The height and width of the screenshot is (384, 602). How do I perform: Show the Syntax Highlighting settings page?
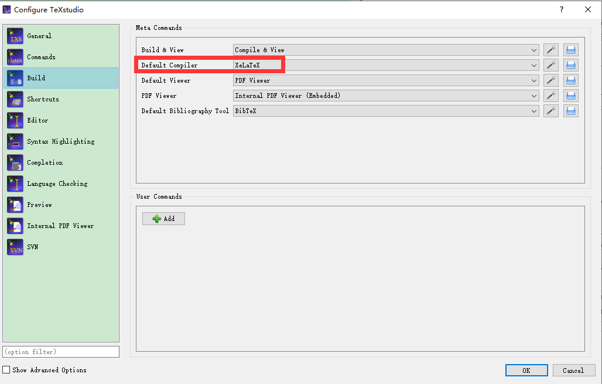pos(61,141)
